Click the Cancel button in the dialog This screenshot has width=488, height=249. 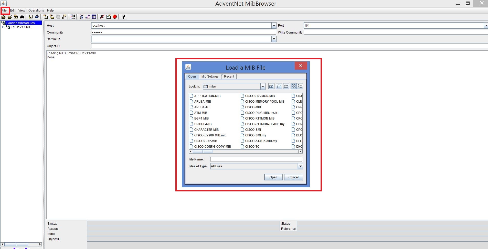click(x=293, y=177)
